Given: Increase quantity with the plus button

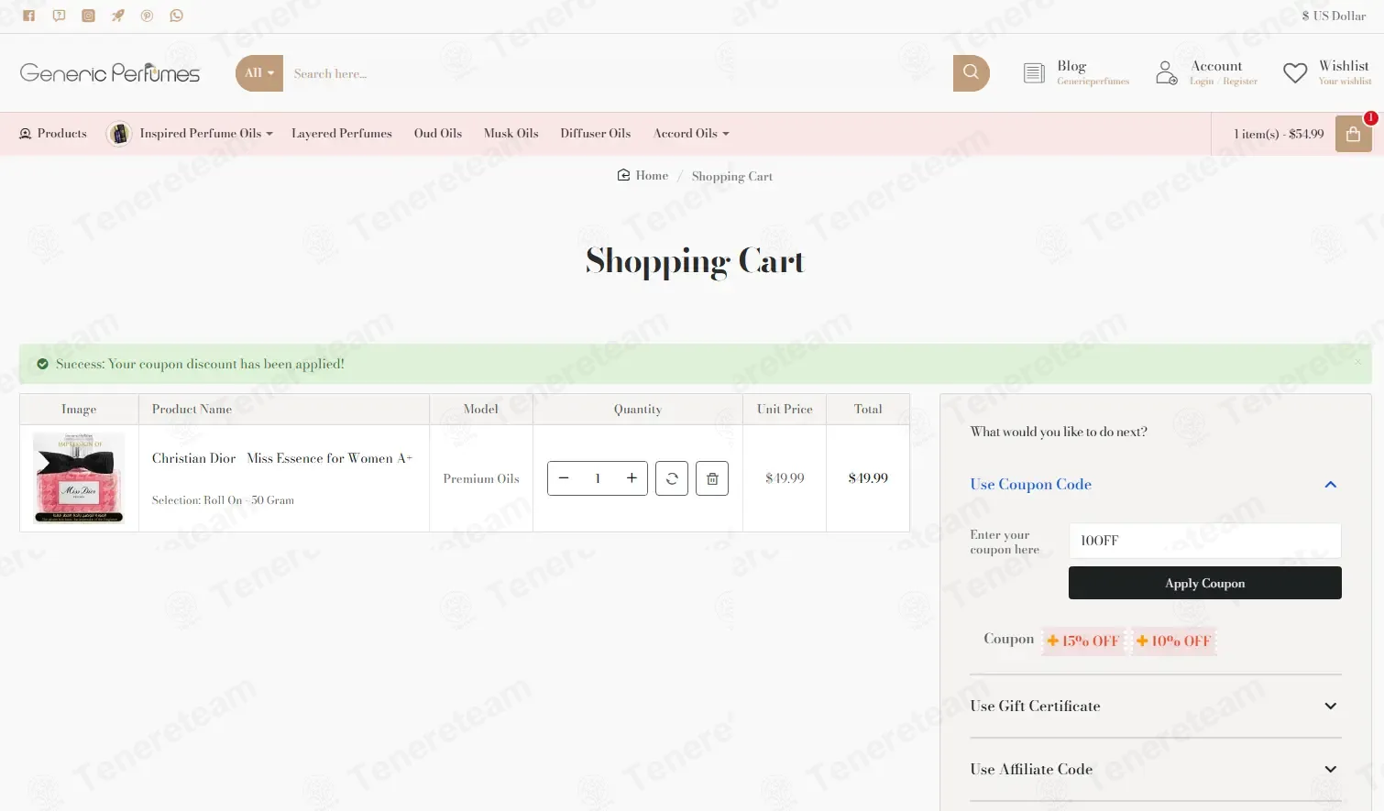Looking at the screenshot, I should point(632,478).
